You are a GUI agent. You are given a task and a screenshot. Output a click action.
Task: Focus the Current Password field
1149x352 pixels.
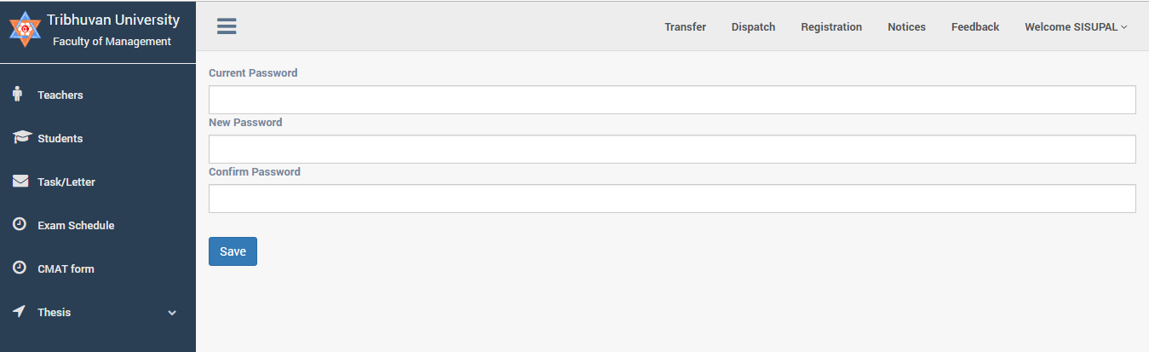tap(671, 100)
